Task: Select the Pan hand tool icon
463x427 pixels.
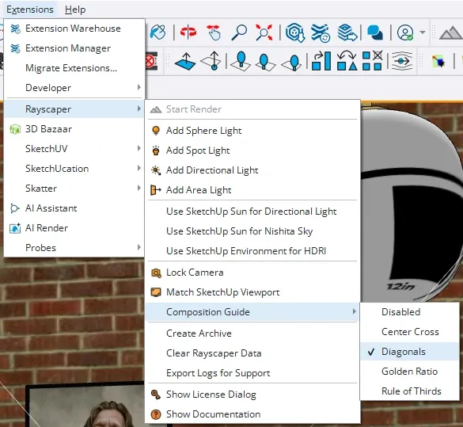Action: 214,32
